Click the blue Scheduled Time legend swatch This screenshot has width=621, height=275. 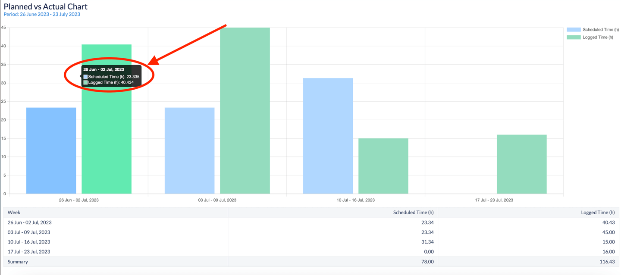[573, 30]
